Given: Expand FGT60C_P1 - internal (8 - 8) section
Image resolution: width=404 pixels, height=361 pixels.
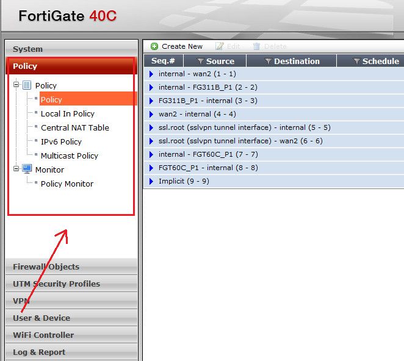Looking at the screenshot, I should click(x=151, y=168).
